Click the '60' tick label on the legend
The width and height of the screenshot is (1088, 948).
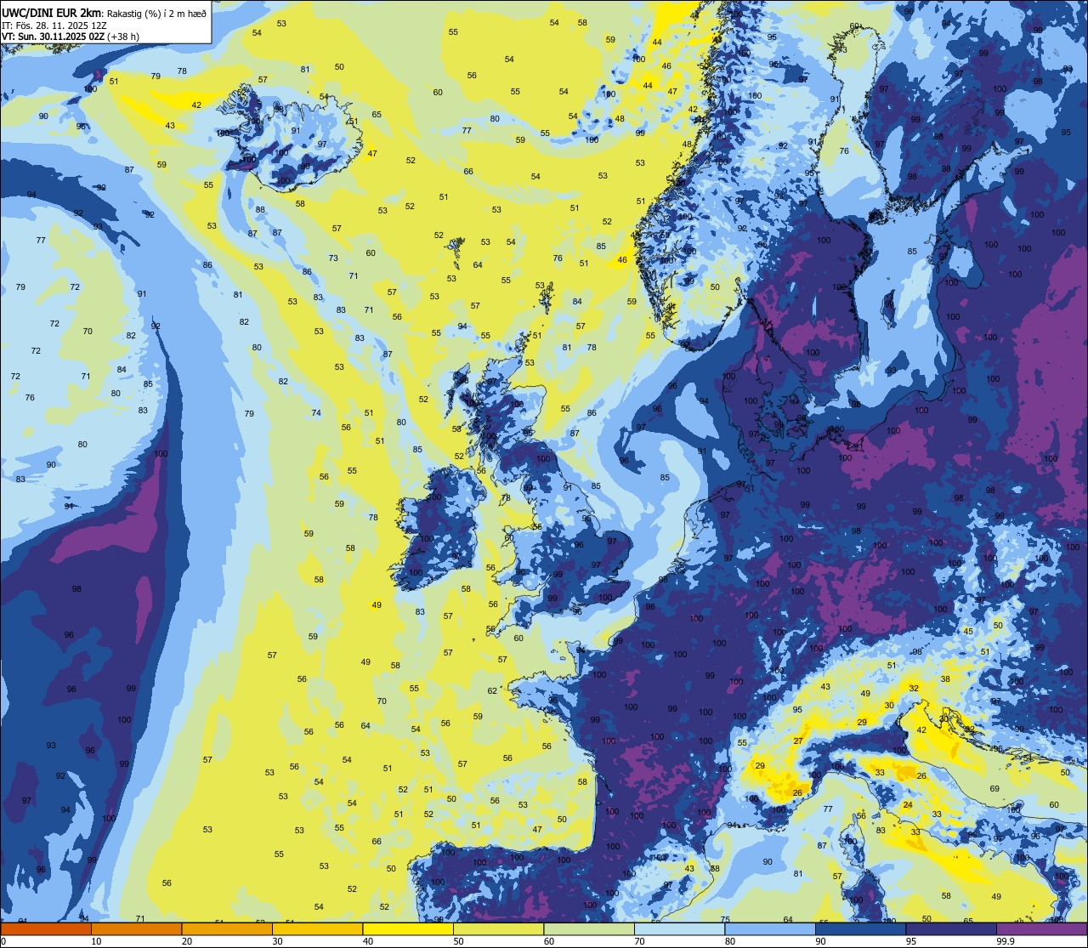point(549,941)
